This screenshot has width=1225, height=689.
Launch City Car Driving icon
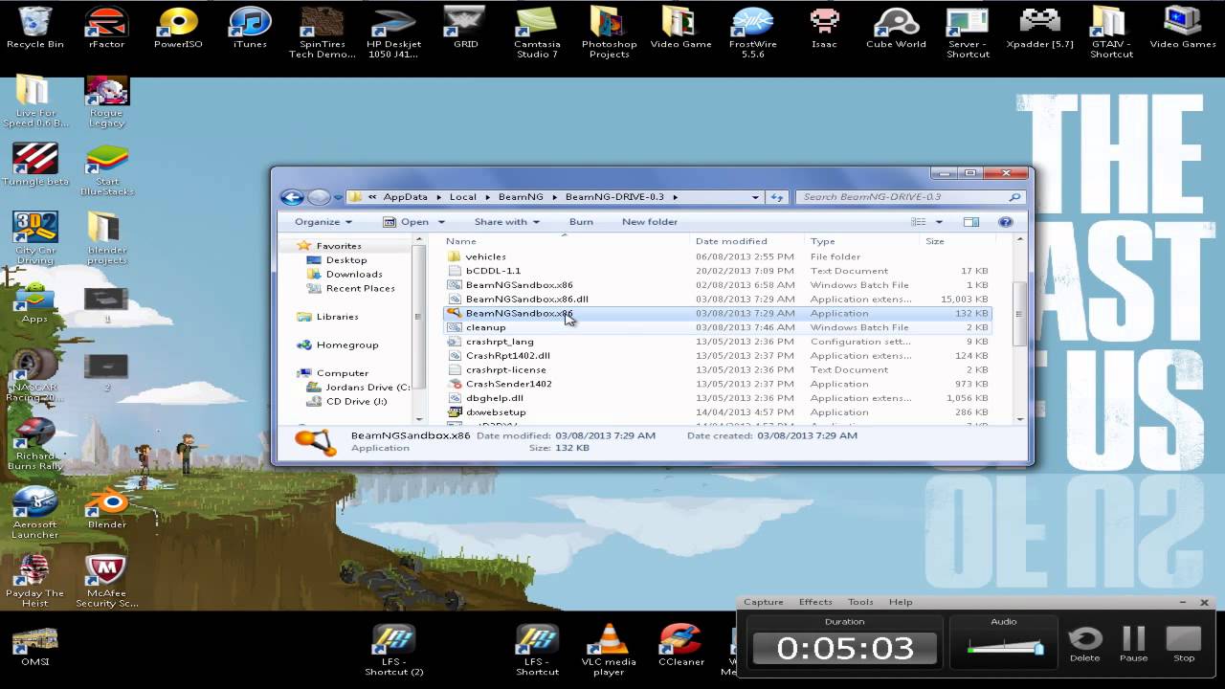point(35,237)
